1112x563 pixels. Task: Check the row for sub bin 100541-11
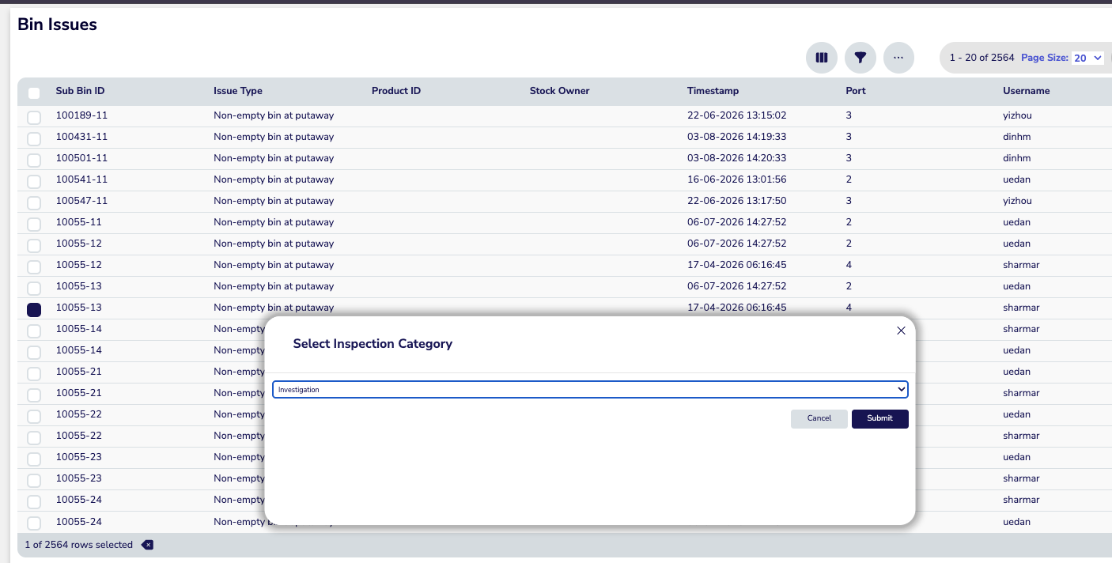click(34, 181)
